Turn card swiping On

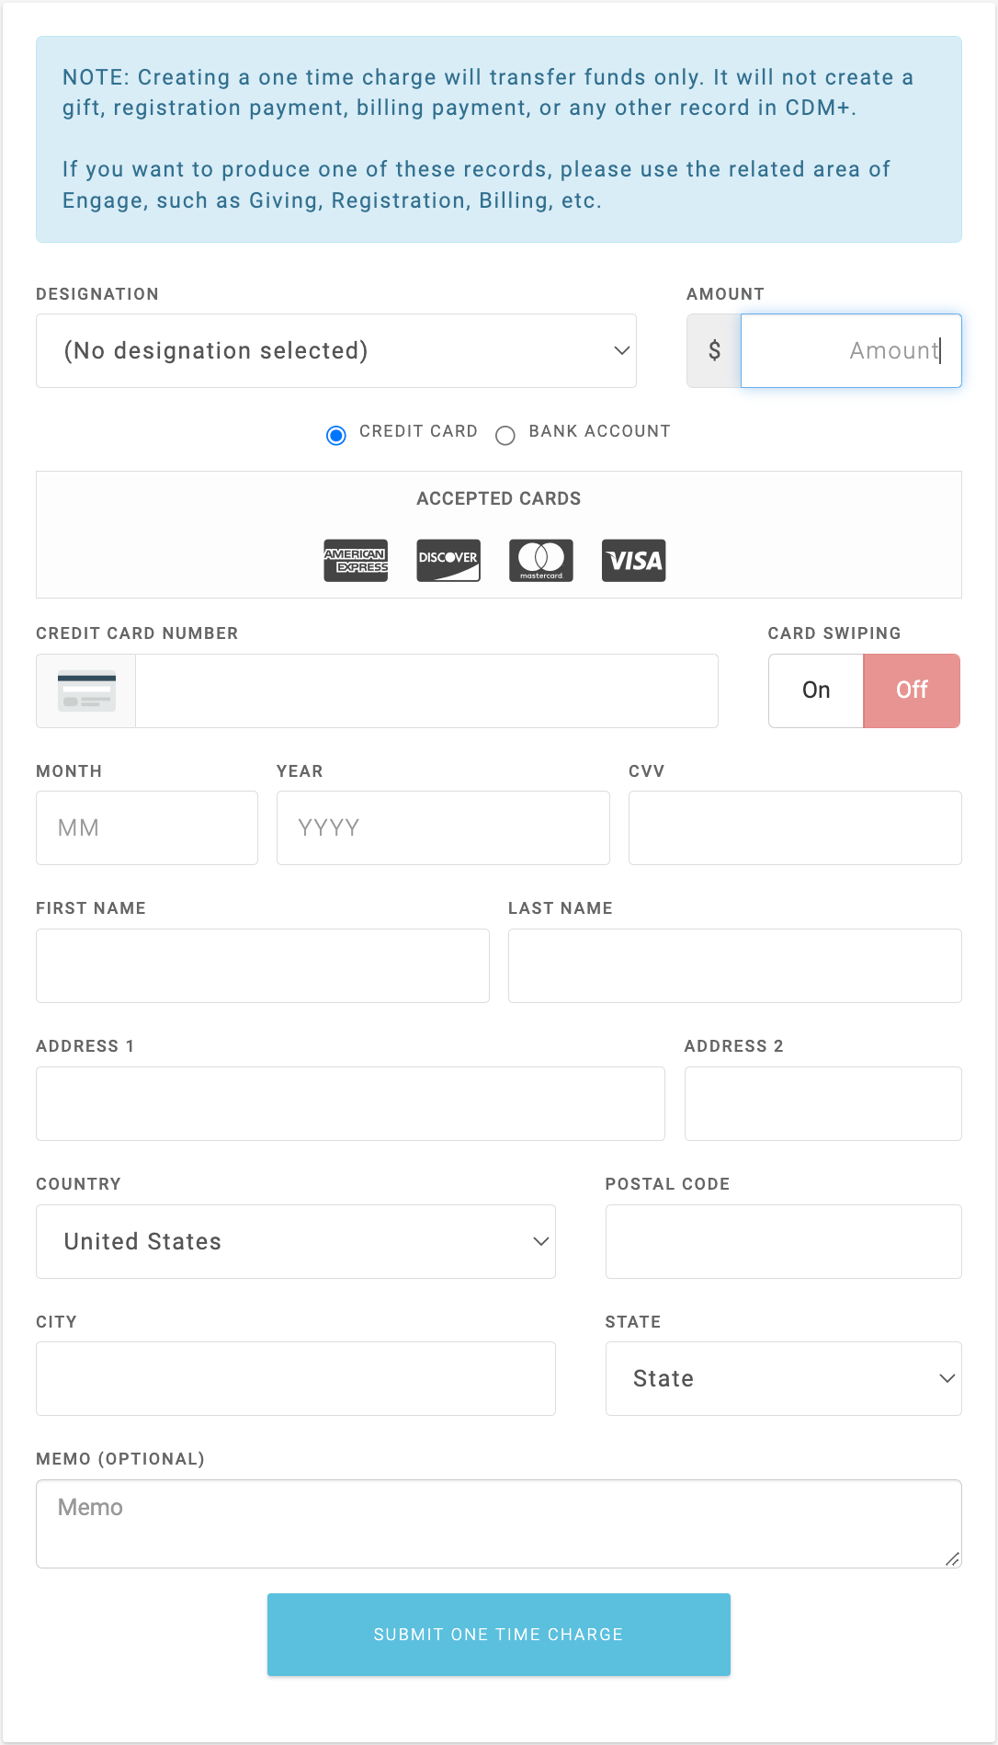click(x=816, y=691)
